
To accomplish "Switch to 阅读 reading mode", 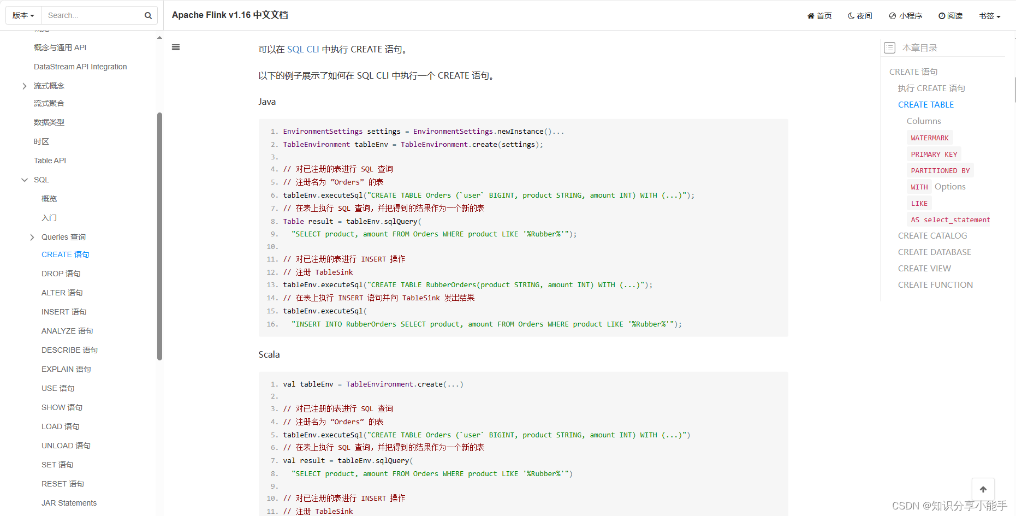I will pyautogui.click(x=950, y=16).
